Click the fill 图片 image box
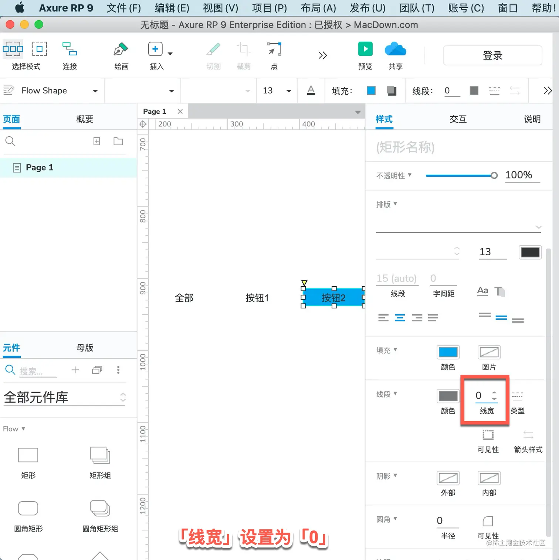The image size is (559, 560). click(489, 352)
